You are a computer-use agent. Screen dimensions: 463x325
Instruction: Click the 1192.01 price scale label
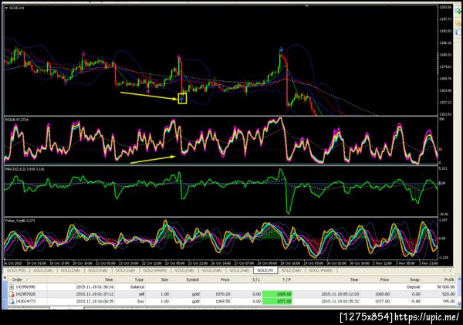[x=445, y=31]
